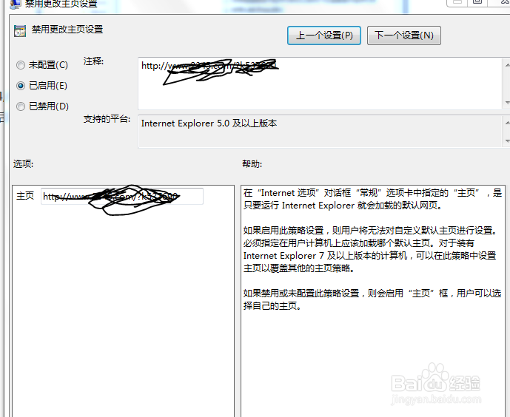Click the 主页 URL input field

122,196
